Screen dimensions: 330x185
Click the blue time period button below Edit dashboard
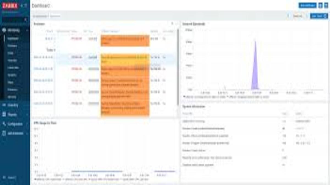click(319, 16)
